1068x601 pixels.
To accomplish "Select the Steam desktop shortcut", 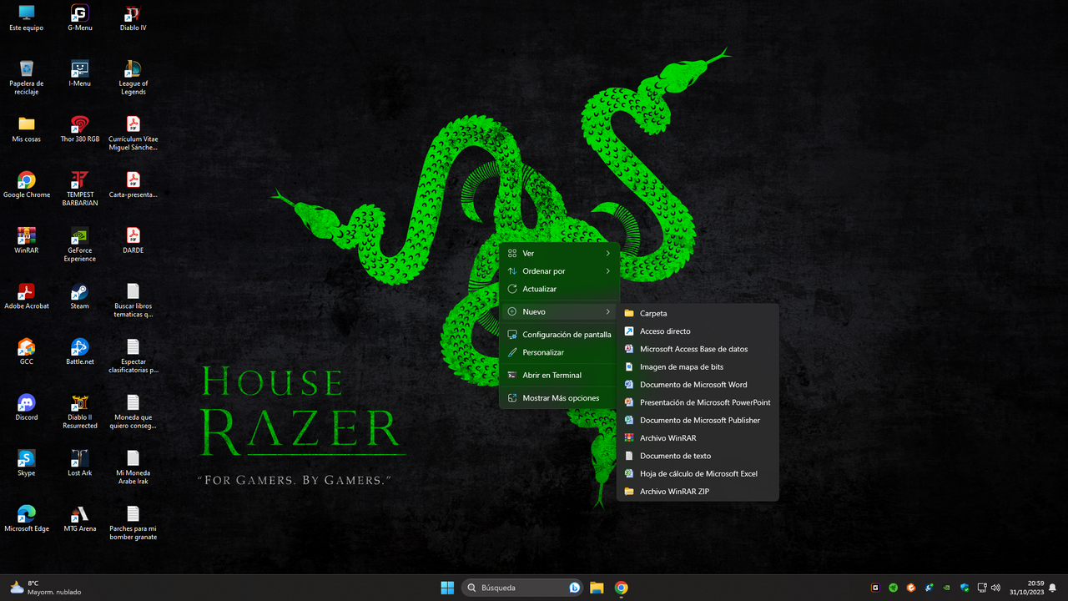I will 80,296.
